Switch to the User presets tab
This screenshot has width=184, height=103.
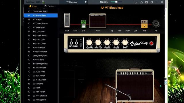coord(33,6)
